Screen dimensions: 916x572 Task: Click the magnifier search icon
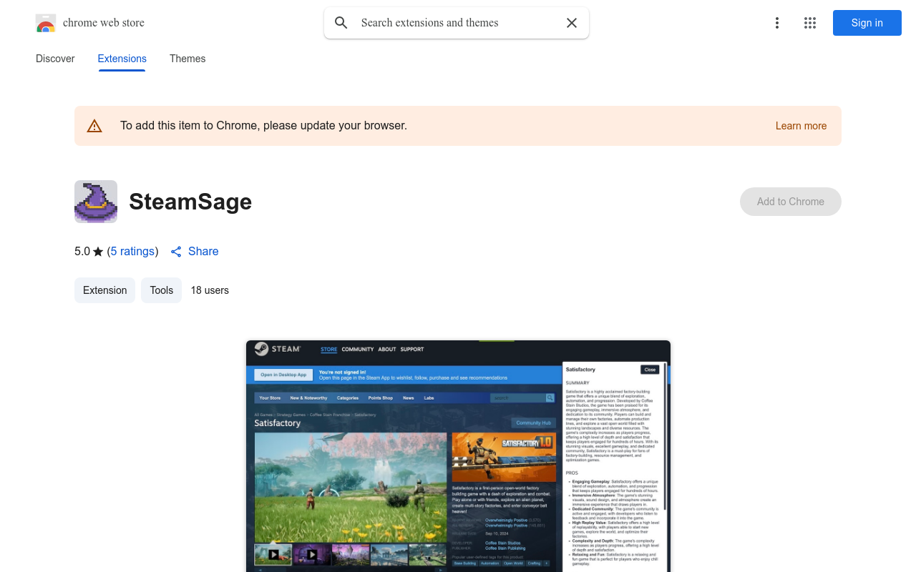click(341, 23)
